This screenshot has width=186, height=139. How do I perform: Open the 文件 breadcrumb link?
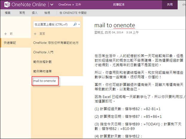coord(78,5)
